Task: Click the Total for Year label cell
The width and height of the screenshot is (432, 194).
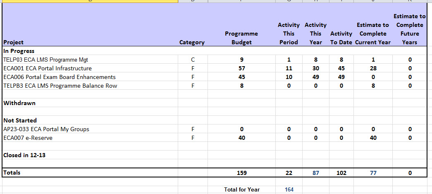Action: tap(241, 189)
